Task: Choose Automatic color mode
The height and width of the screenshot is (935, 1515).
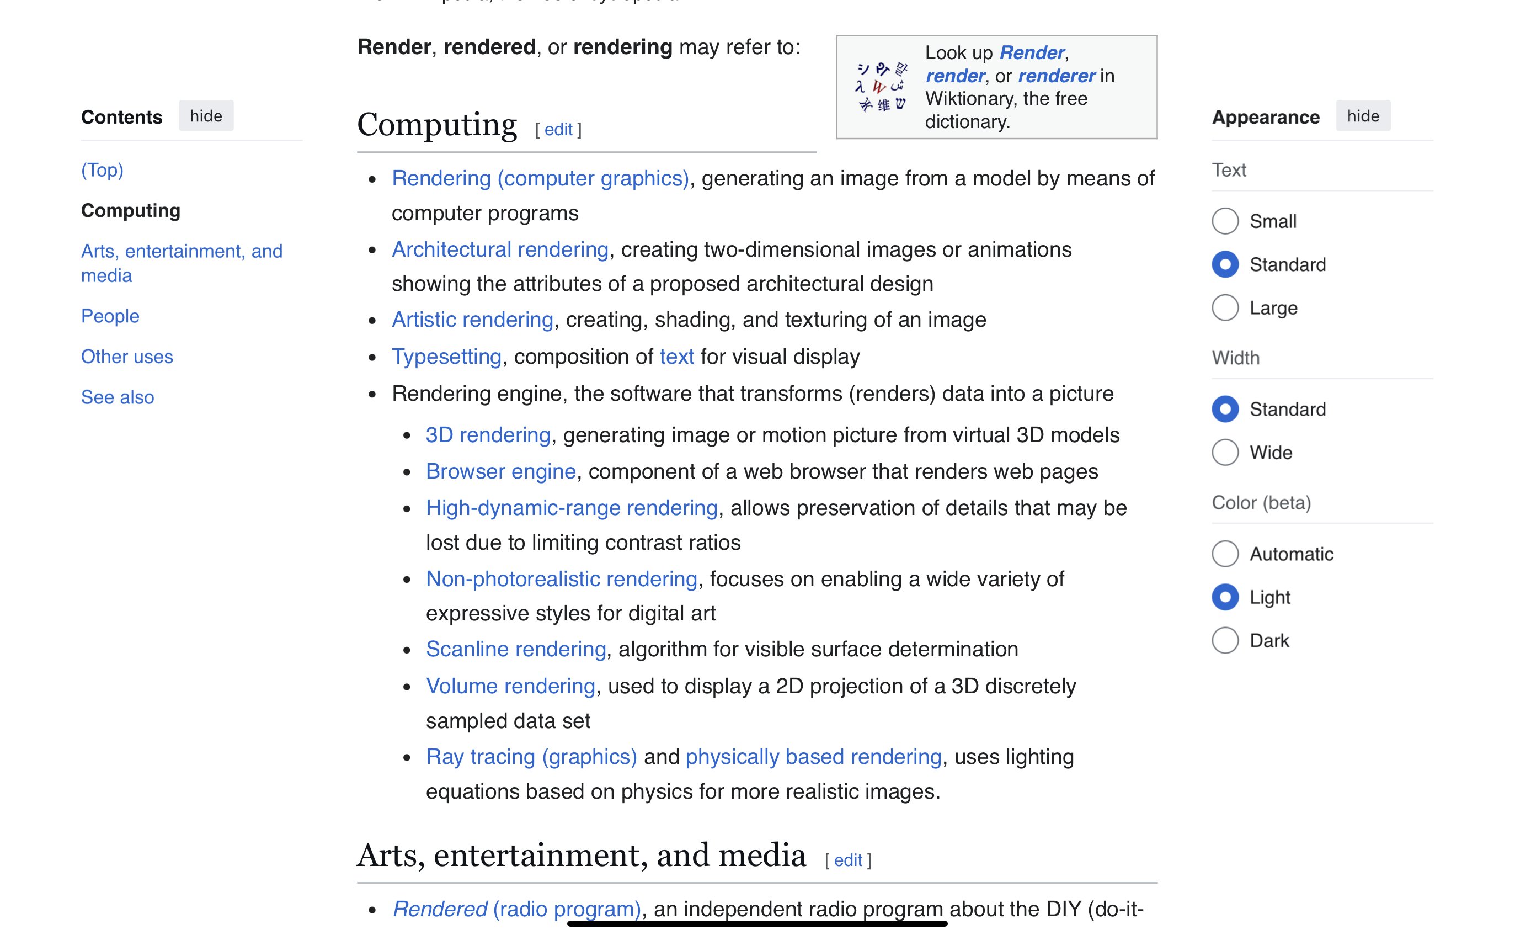Action: (1225, 554)
